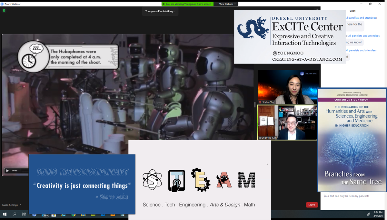Image resolution: width=387 pixels, height=220 pixels.
Task: Select Stella Chun's video thumbnail
Action: [x=288, y=87]
